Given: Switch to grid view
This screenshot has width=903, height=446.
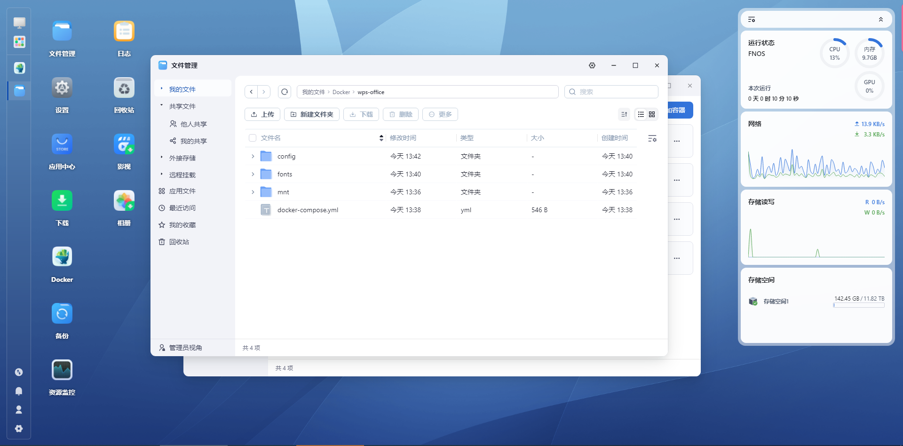Looking at the screenshot, I should pyautogui.click(x=652, y=114).
